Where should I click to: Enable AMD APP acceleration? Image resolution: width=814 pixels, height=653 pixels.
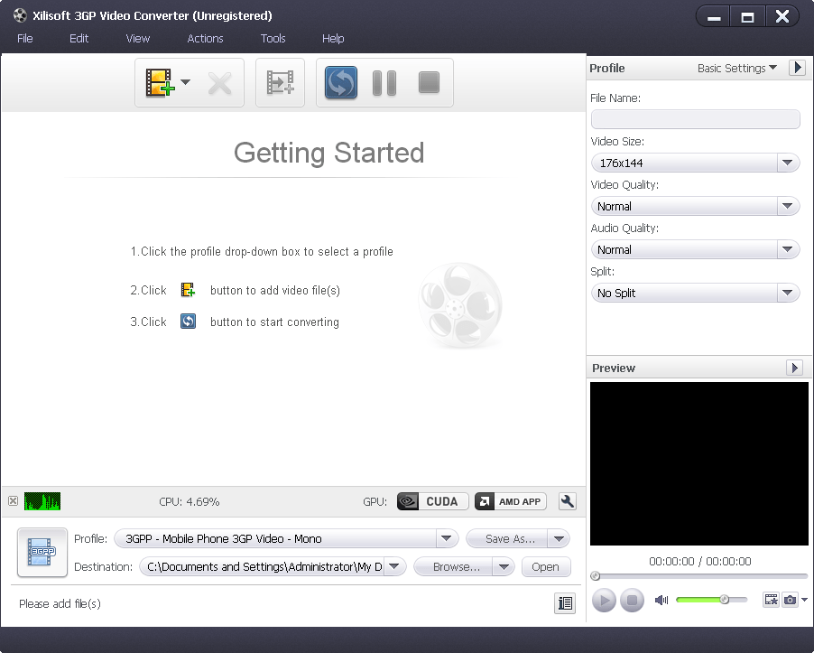(509, 501)
